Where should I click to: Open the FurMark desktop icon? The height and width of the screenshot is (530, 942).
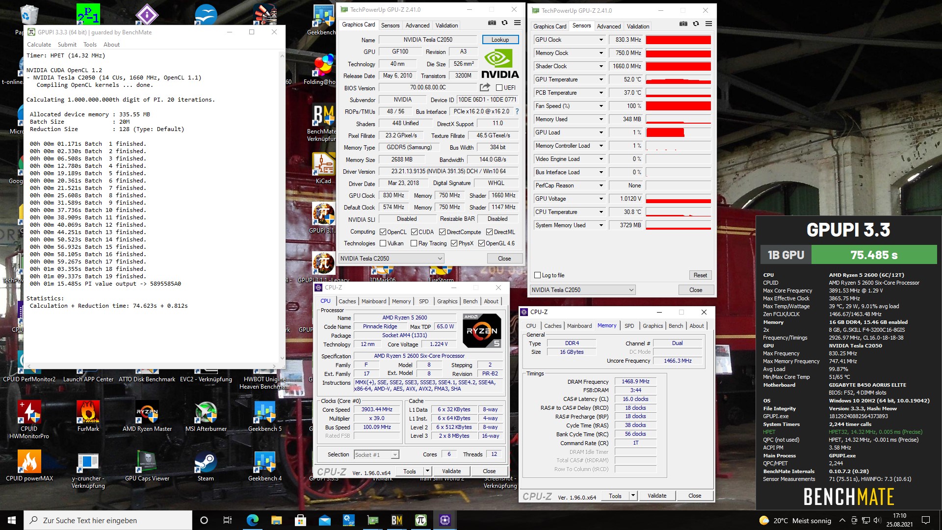[88, 416]
